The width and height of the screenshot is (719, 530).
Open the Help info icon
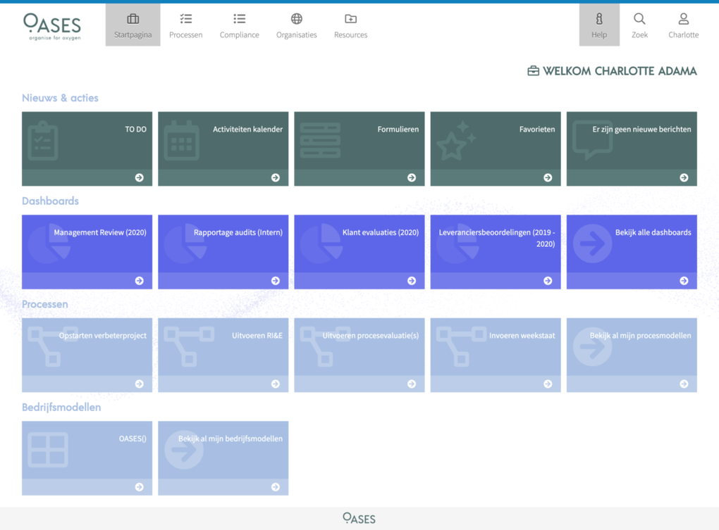click(x=599, y=19)
